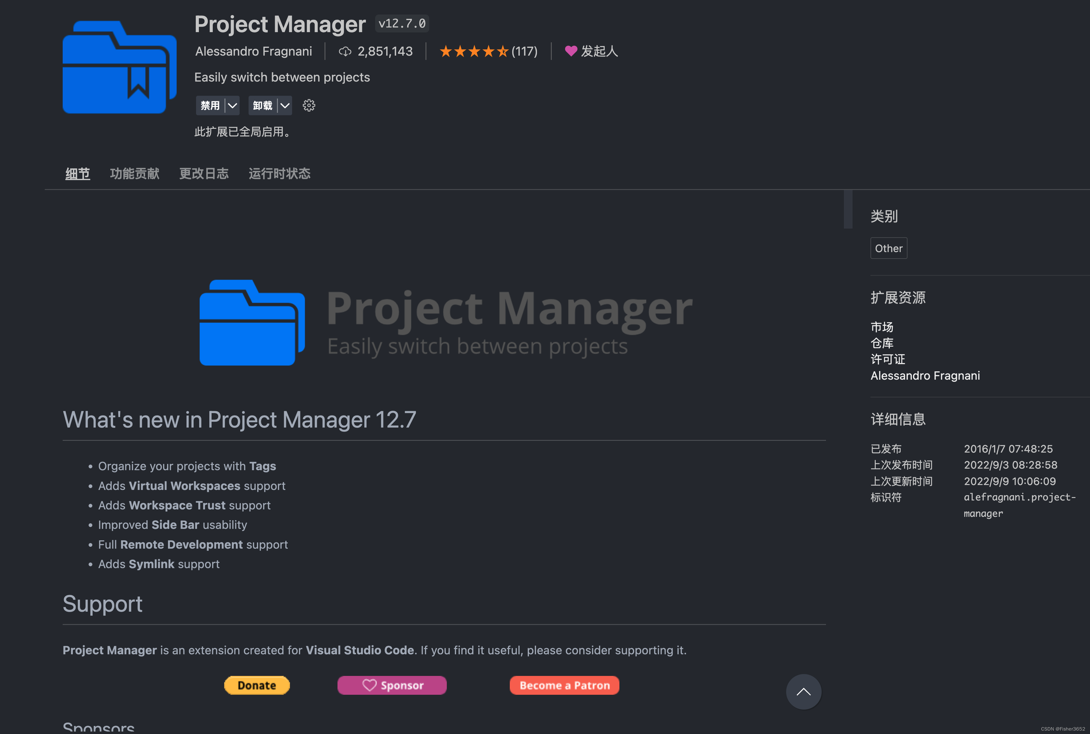Click the 详细信息 section heading
Viewport: 1090px width, 734px height.
pyautogui.click(x=898, y=419)
